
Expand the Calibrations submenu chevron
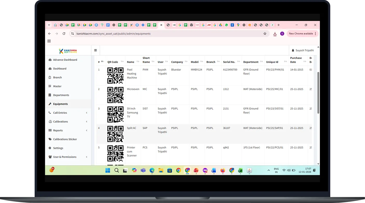pos(87,122)
